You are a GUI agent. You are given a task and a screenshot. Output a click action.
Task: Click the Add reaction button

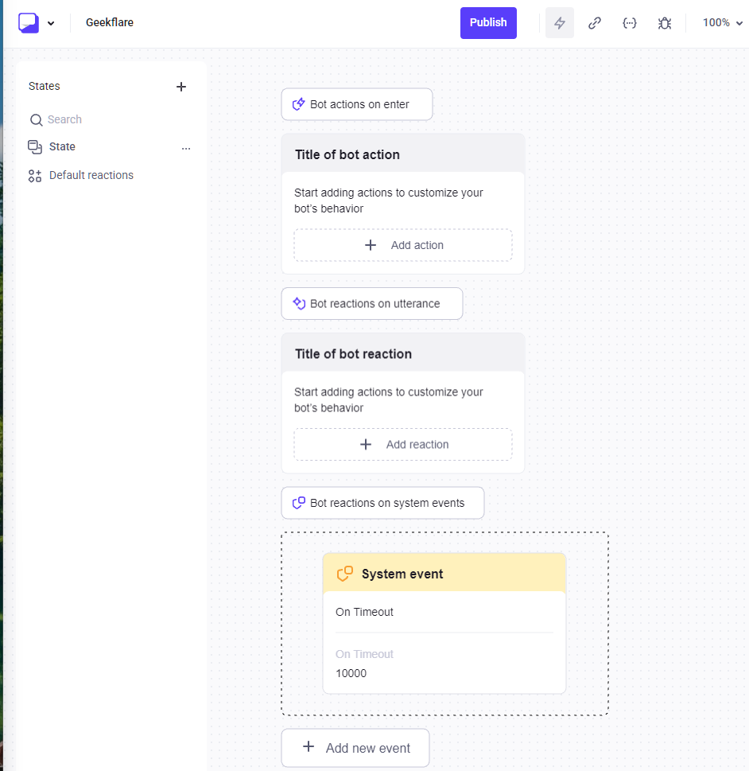(403, 445)
